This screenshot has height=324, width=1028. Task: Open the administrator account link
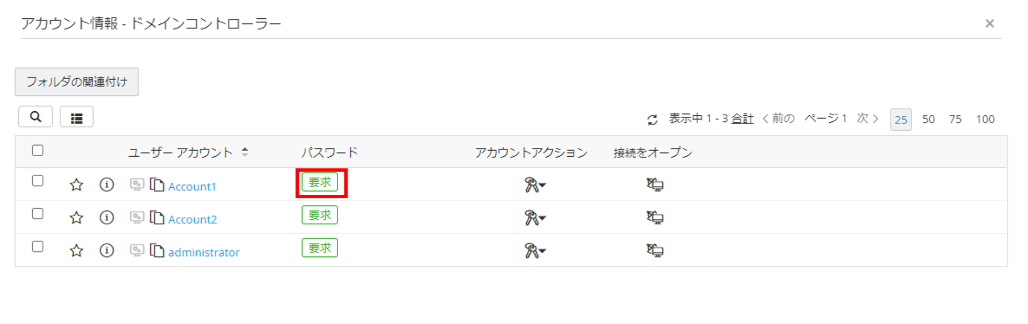click(204, 253)
